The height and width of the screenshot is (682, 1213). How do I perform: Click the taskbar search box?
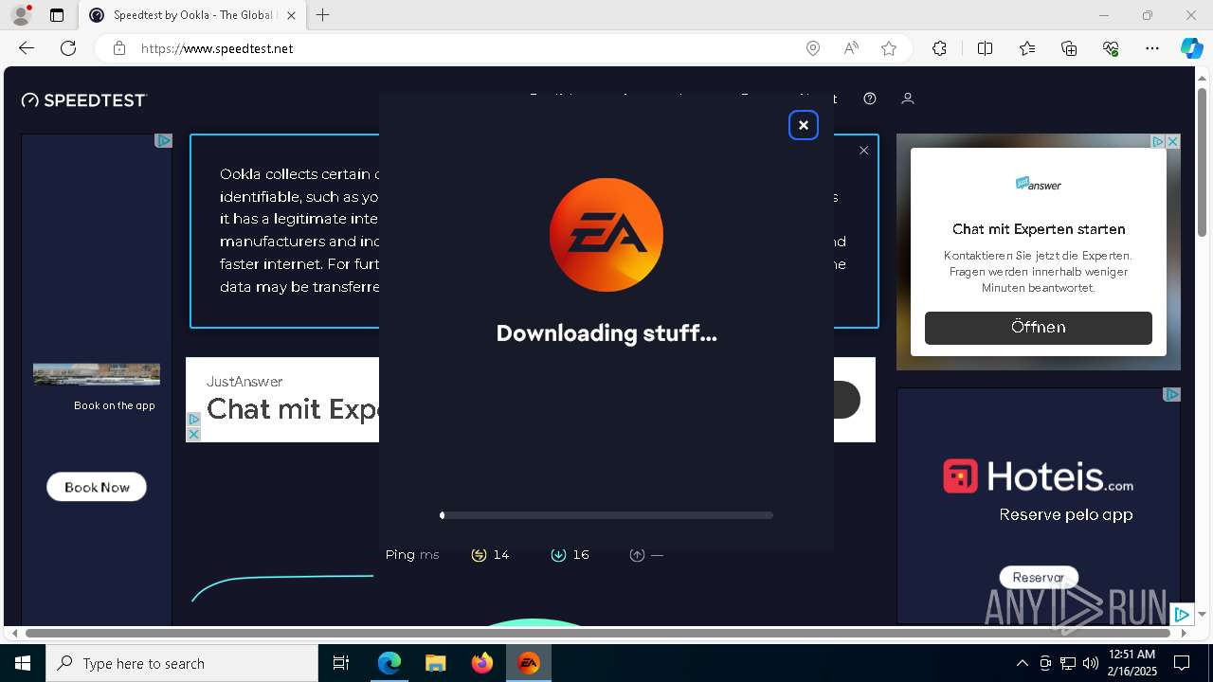pyautogui.click(x=182, y=663)
